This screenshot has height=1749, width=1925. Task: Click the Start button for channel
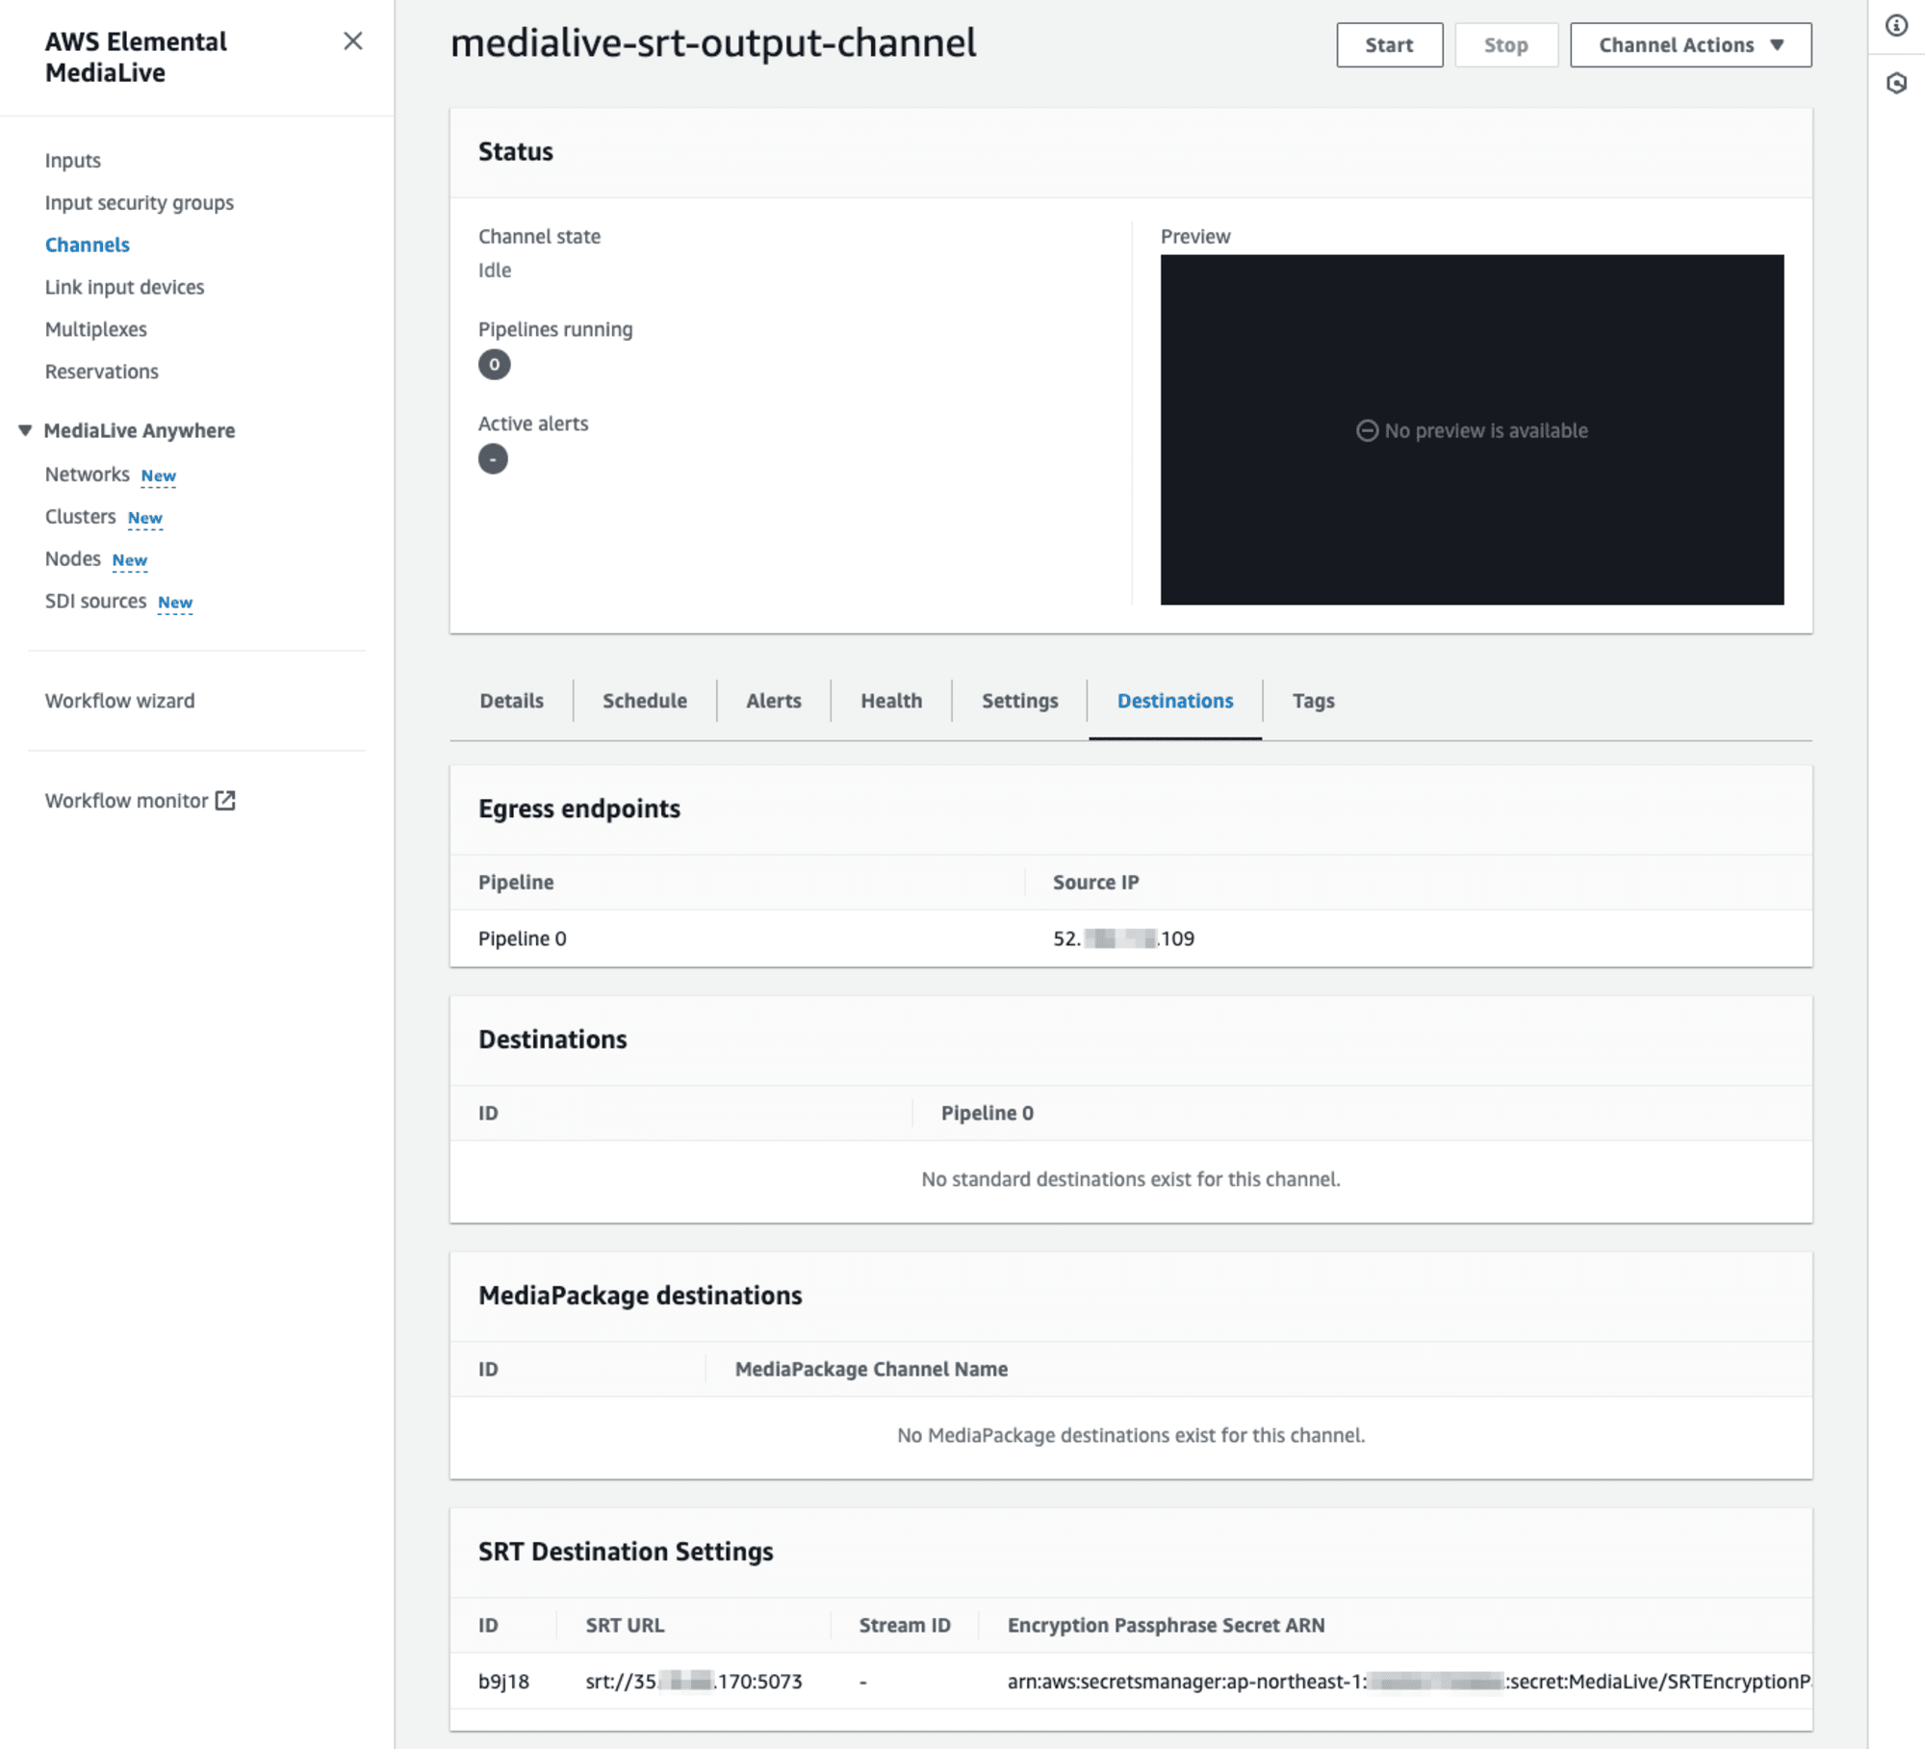[1390, 43]
